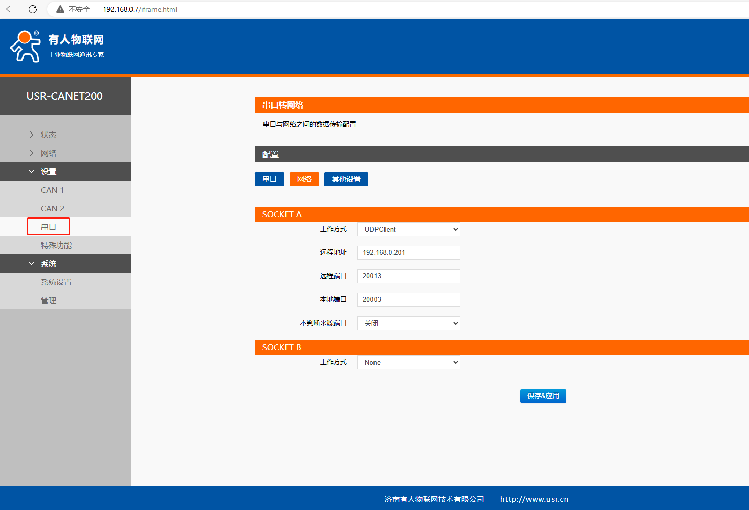Select 串口 in the sidebar

(x=48, y=227)
